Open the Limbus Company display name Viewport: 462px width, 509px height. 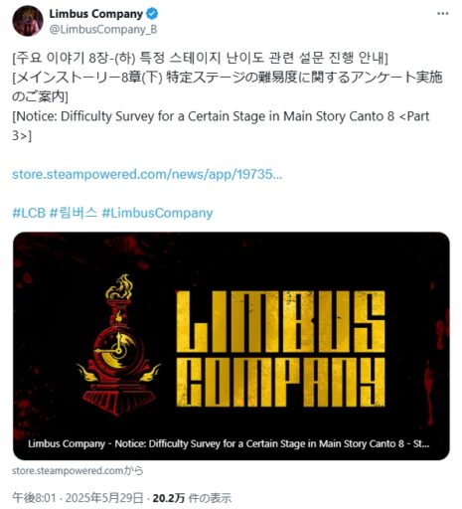click(x=96, y=14)
